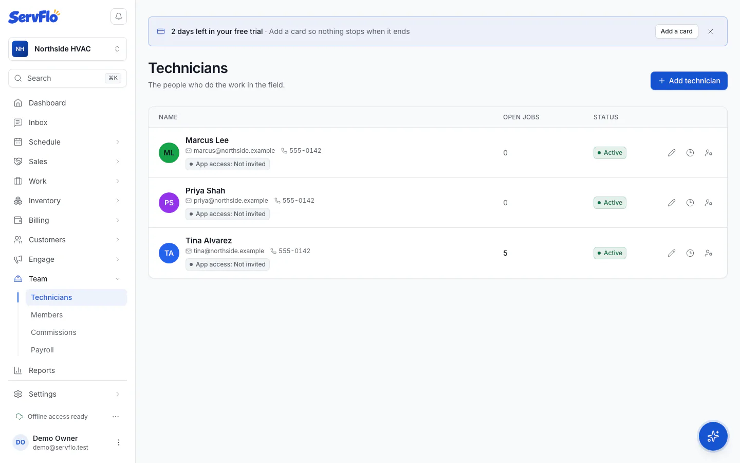The width and height of the screenshot is (740, 463).
Task: Open Demo Owner account options menu
Action: [119, 442]
